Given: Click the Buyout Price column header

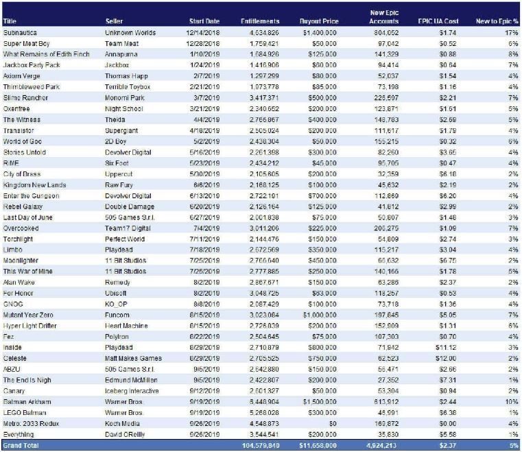Looking at the screenshot, I should coord(319,21).
